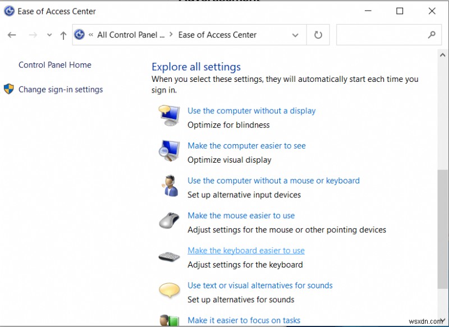Click inside the search field

(382, 34)
